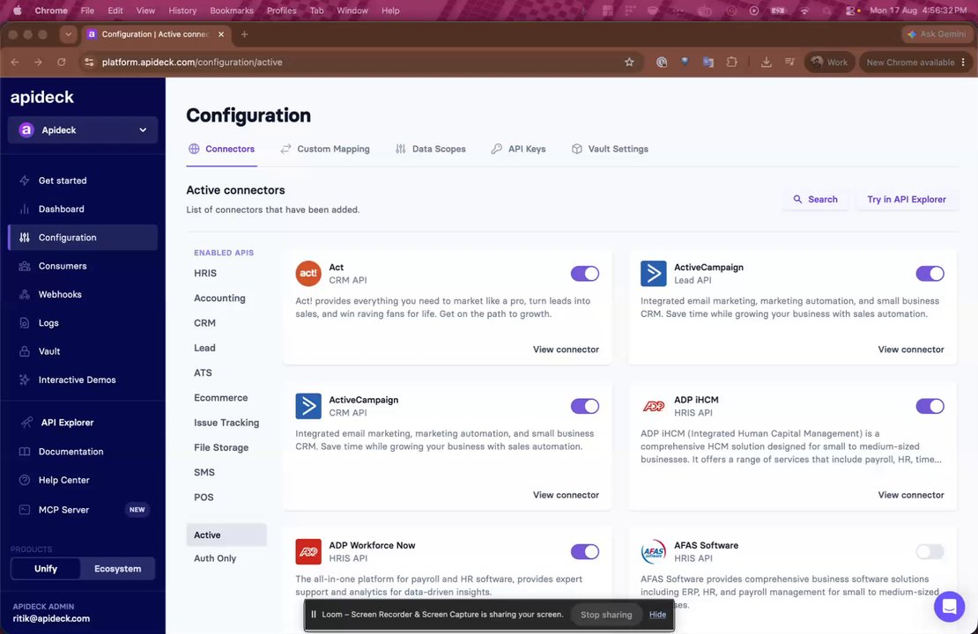This screenshot has height=634, width=978.
Task: Stop sharing the Loom screen capture
Action: tap(606, 615)
